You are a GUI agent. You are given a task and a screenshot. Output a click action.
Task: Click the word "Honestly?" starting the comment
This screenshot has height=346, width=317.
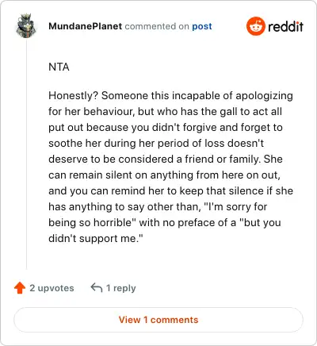point(74,96)
